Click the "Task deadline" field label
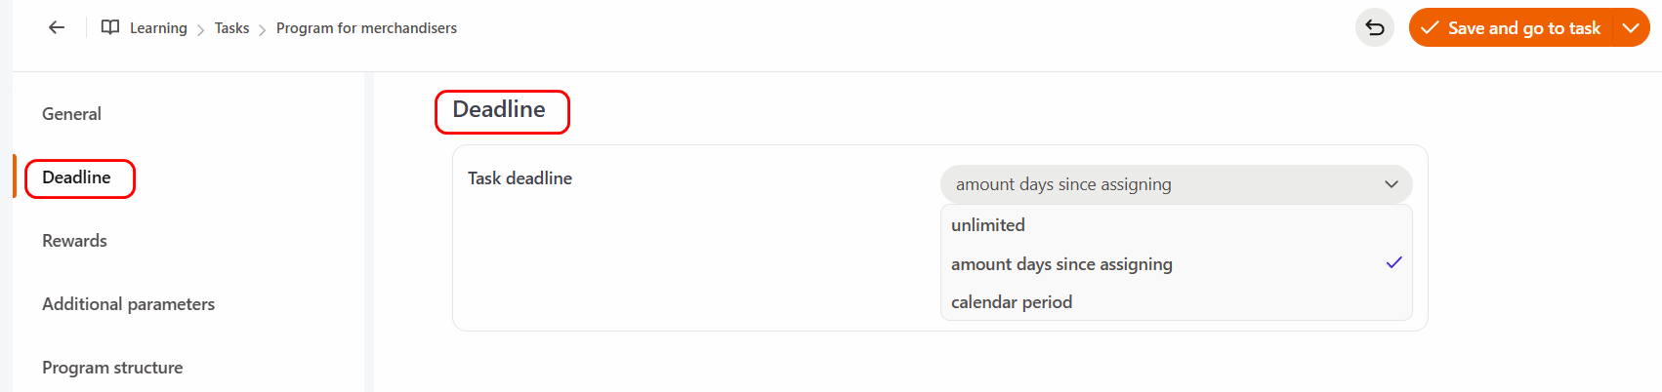This screenshot has height=392, width=1662. pos(519,178)
